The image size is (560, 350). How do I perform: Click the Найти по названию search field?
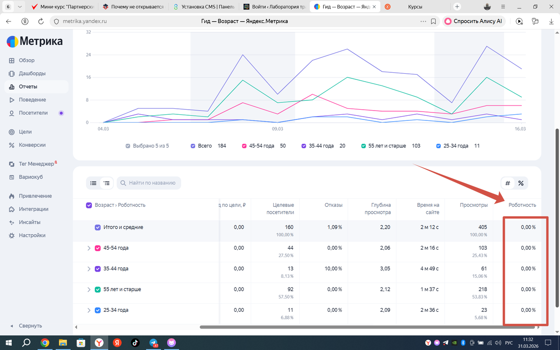[149, 183]
